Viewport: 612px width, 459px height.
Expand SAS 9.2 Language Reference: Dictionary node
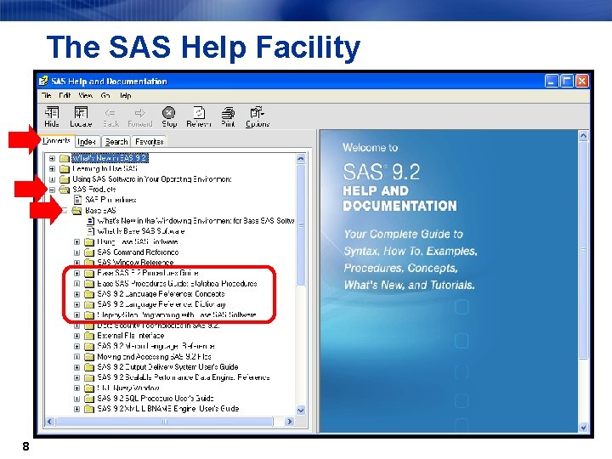coord(76,304)
